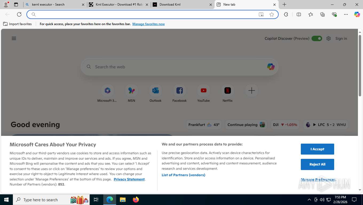Open List of Partners (vendors) link

tap(183, 175)
